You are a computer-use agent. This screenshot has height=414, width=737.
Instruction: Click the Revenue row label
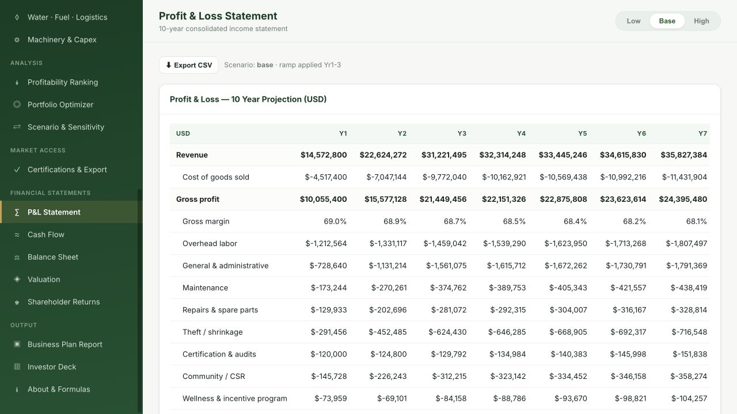coord(192,155)
